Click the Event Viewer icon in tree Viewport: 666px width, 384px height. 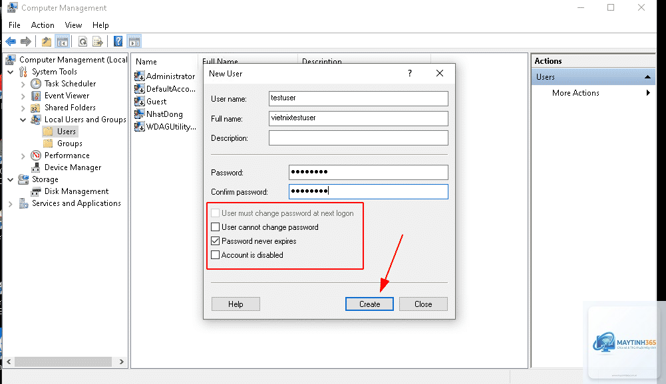(36, 96)
